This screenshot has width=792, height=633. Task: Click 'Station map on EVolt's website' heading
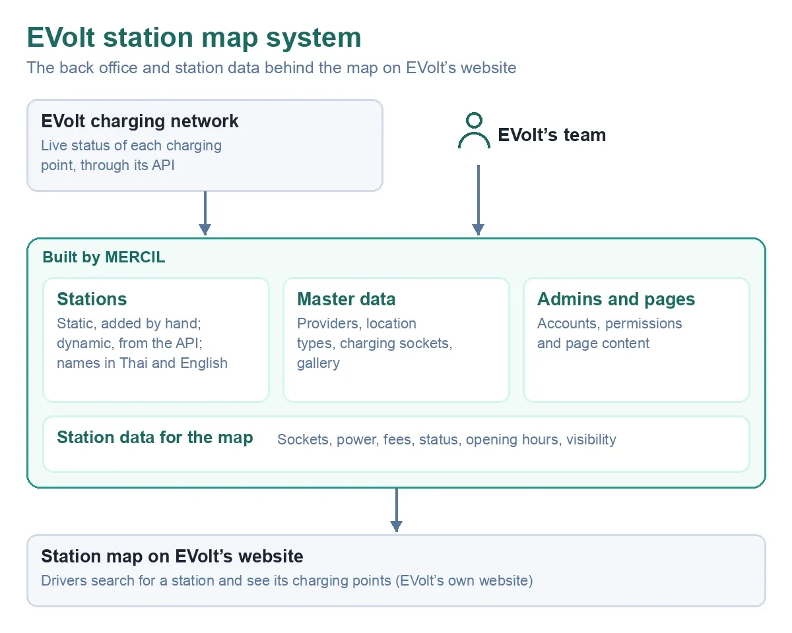click(172, 557)
